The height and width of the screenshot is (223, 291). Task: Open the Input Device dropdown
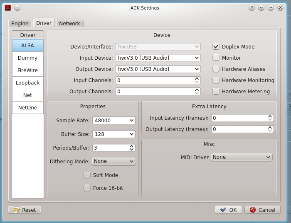tap(158, 58)
